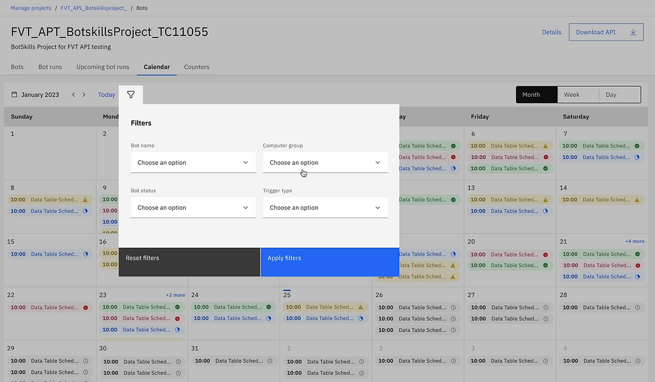Click the failed icon on Friday 20 event
655x382 pixels.
tap(545, 254)
